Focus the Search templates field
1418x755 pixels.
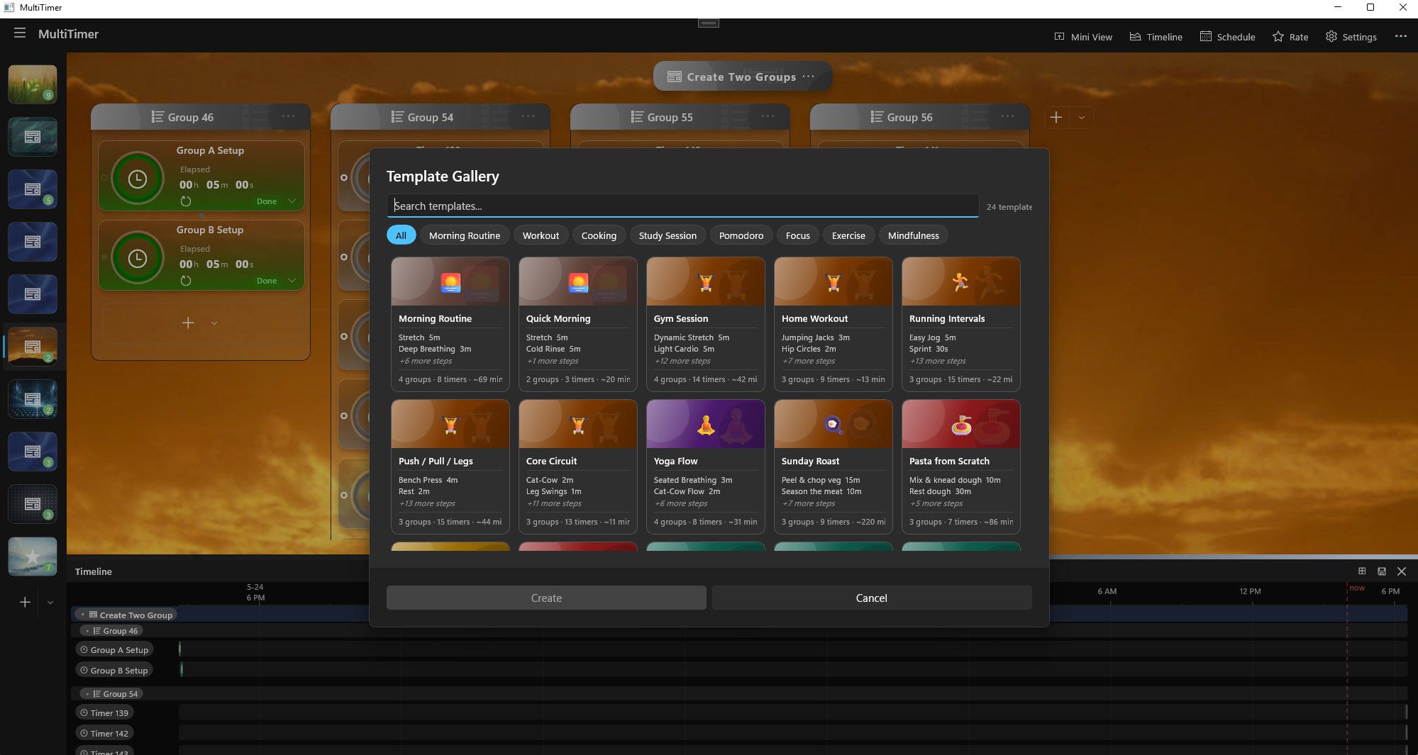682,206
